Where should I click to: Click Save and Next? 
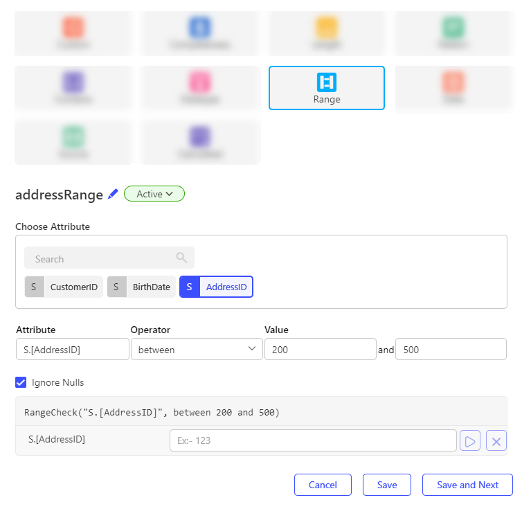click(x=467, y=485)
